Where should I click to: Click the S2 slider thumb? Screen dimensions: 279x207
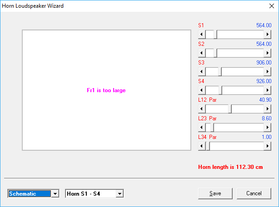pos(215,53)
